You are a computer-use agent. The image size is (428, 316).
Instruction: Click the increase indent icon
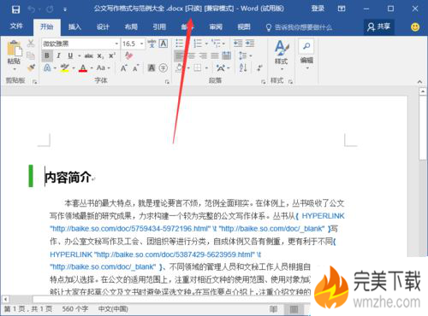pos(250,44)
